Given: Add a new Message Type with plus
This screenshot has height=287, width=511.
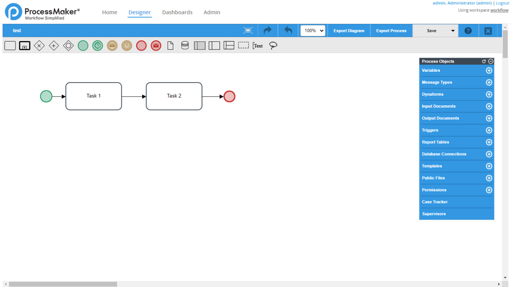Looking at the screenshot, I should (489, 83).
